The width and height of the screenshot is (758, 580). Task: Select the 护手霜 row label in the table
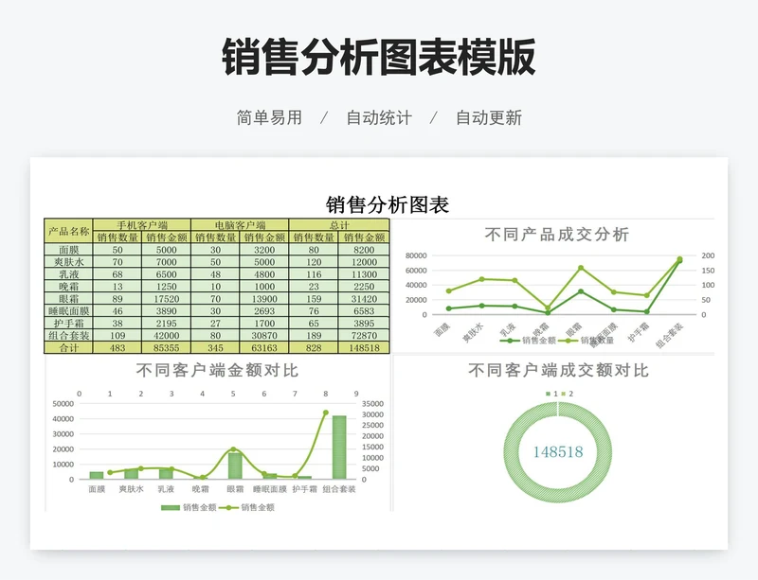click(x=68, y=323)
